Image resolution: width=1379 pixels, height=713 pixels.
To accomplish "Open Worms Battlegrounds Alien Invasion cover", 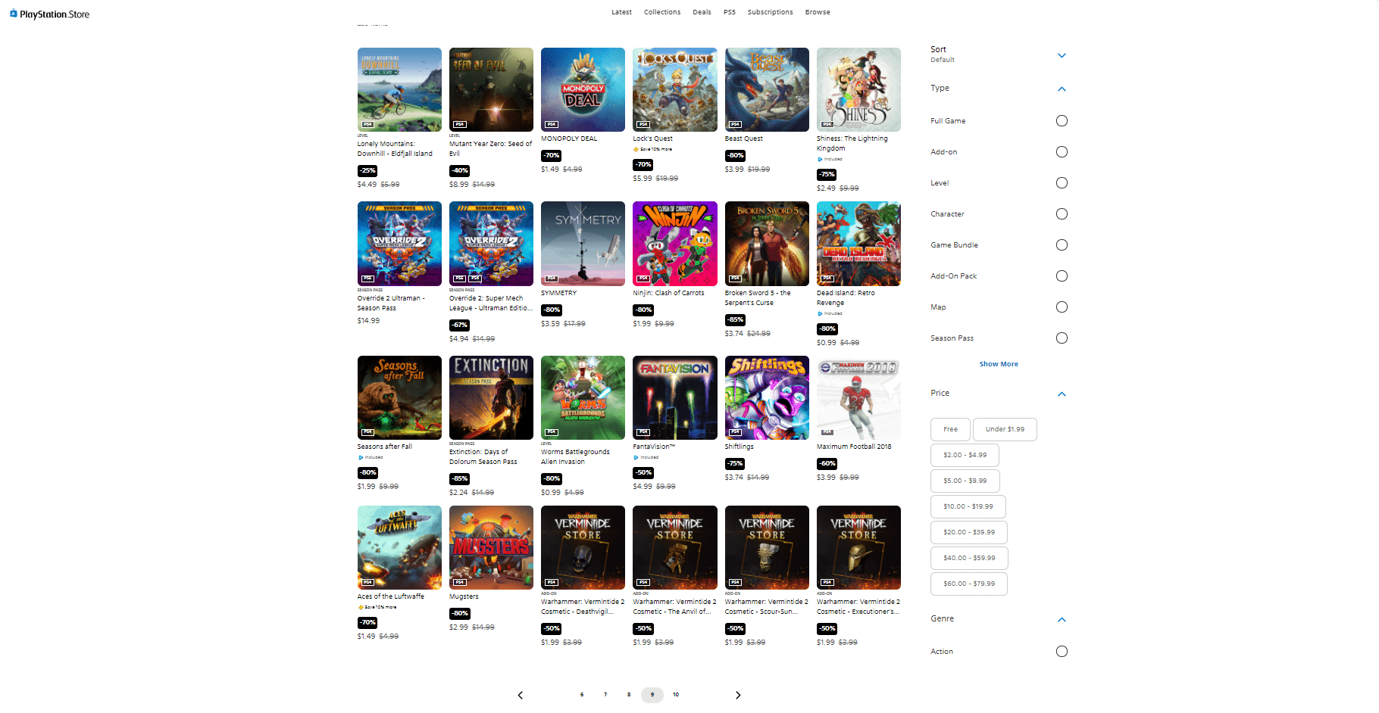I will 583,397.
